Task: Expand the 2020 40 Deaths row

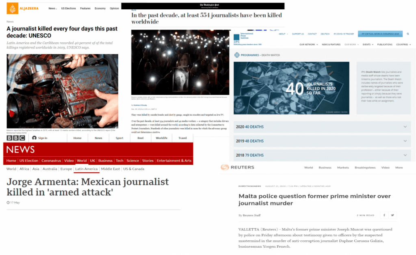Action: [322, 127]
